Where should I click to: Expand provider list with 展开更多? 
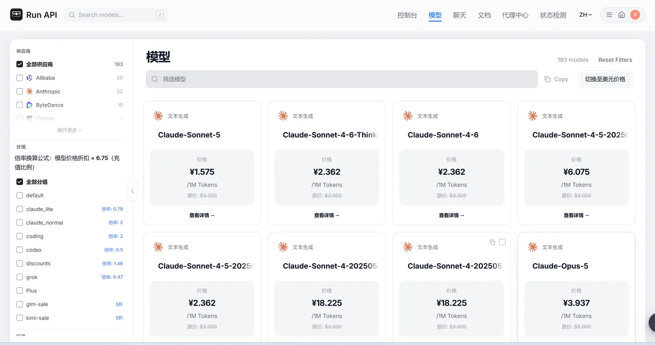point(69,130)
